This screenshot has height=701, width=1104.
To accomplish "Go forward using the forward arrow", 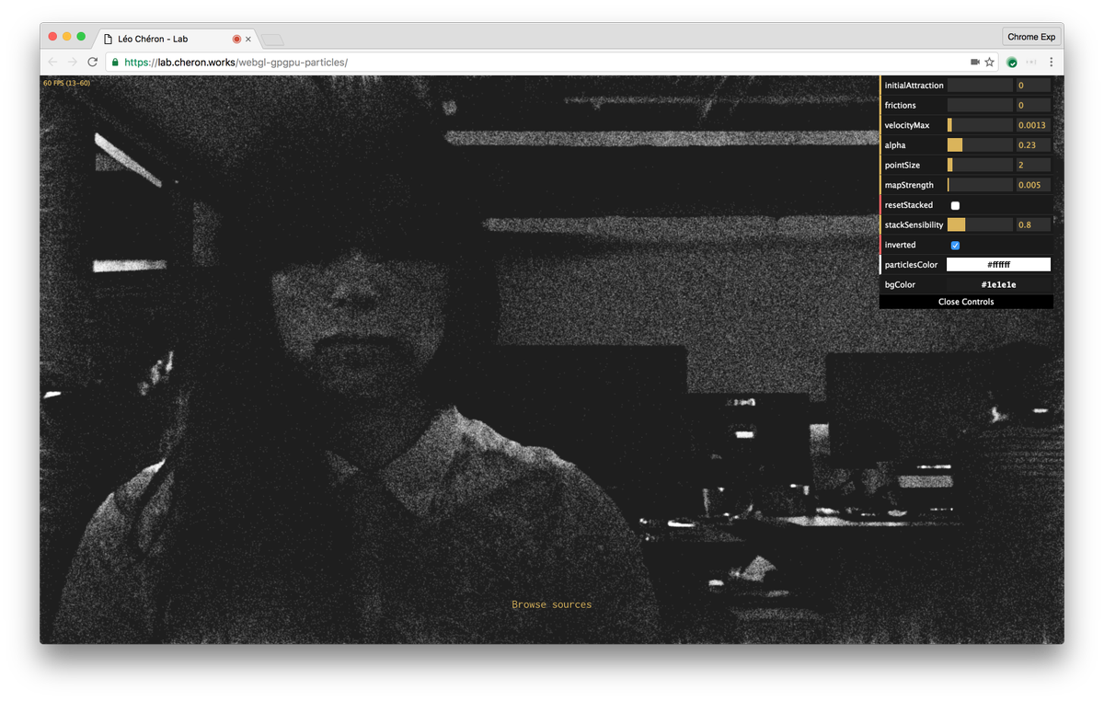I will coord(73,62).
